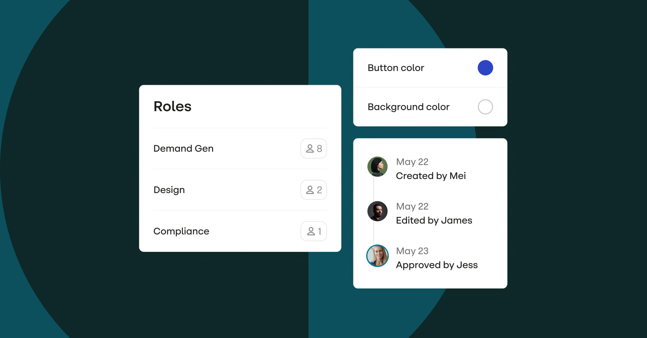This screenshot has width=647, height=338.
Task: Select the Edited by James entry
Action: (x=434, y=220)
